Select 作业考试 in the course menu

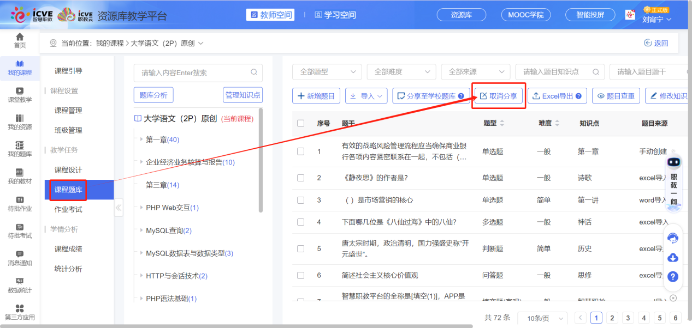tap(68, 209)
